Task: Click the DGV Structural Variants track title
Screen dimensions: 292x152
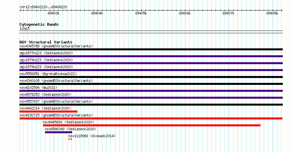Action: (46, 42)
